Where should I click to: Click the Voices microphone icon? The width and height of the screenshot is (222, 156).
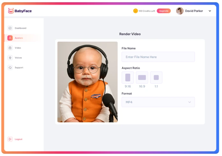[x=10, y=58]
